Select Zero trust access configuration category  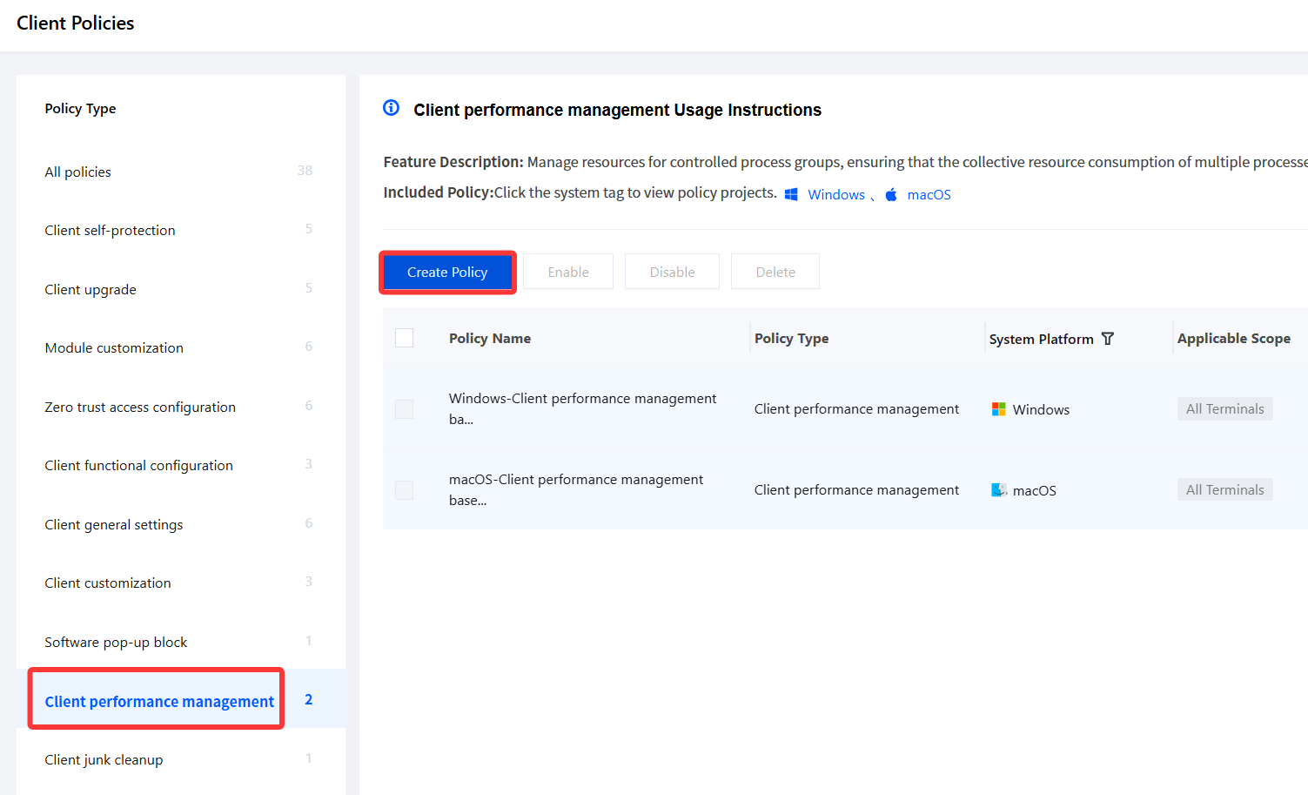click(181, 407)
